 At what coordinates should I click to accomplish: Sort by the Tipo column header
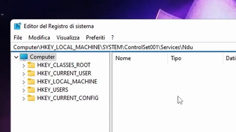click(195, 58)
